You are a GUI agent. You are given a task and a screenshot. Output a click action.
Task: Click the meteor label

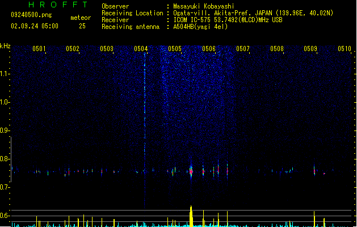(x=81, y=18)
